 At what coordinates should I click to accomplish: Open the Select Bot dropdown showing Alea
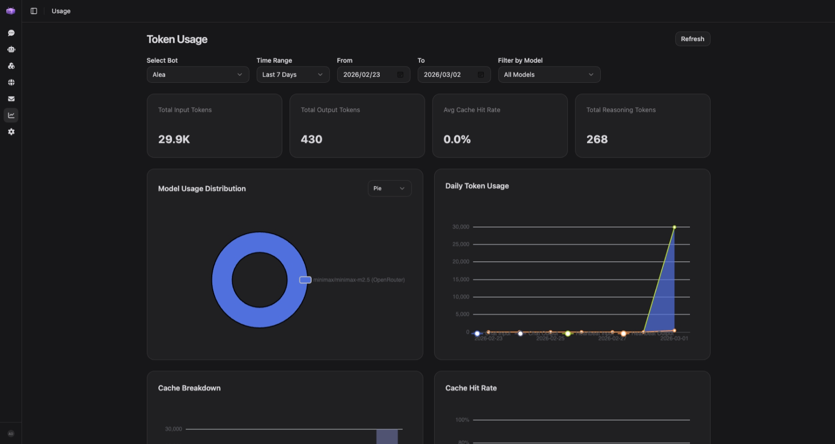pyautogui.click(x=197, y=74)
